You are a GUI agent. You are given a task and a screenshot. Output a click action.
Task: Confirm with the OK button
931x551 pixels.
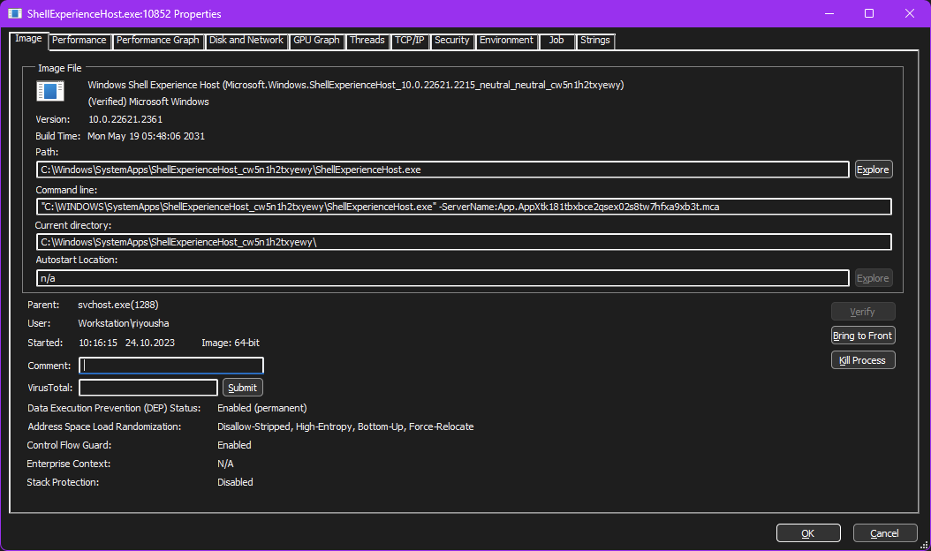[x=808, y=533]
